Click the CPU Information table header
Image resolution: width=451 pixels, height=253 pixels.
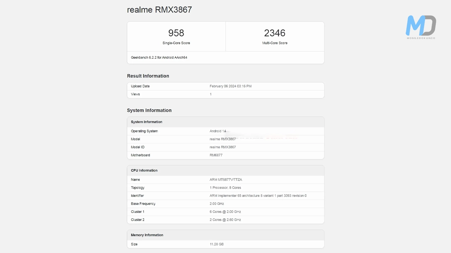[x=144, y=170]
